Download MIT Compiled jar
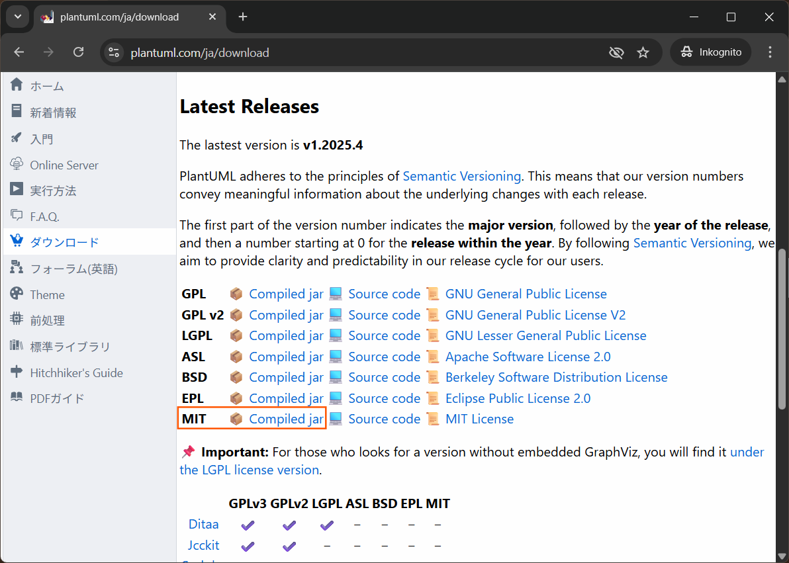 [x=287, y=419]
